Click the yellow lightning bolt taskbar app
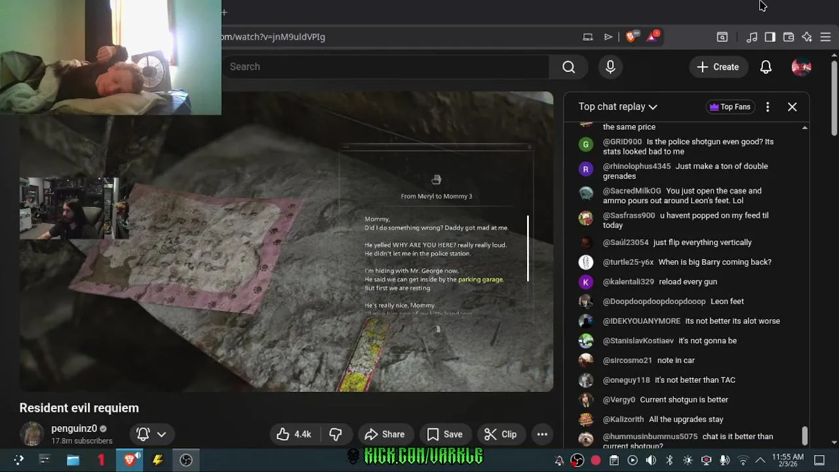839x472 pixels. tap(158, 460)
